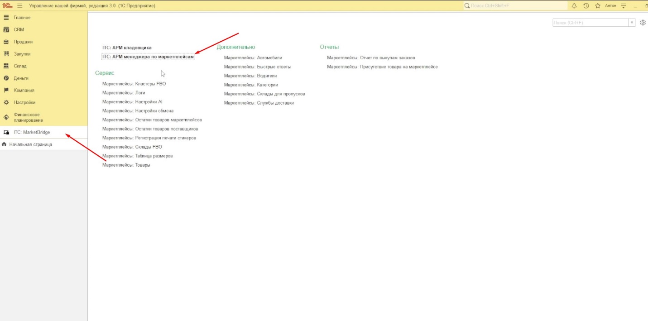The height and width of the screenshot is (321, 648).
Task: Open Маркетплейсы: Логи
Action: [x=124, y=93]
